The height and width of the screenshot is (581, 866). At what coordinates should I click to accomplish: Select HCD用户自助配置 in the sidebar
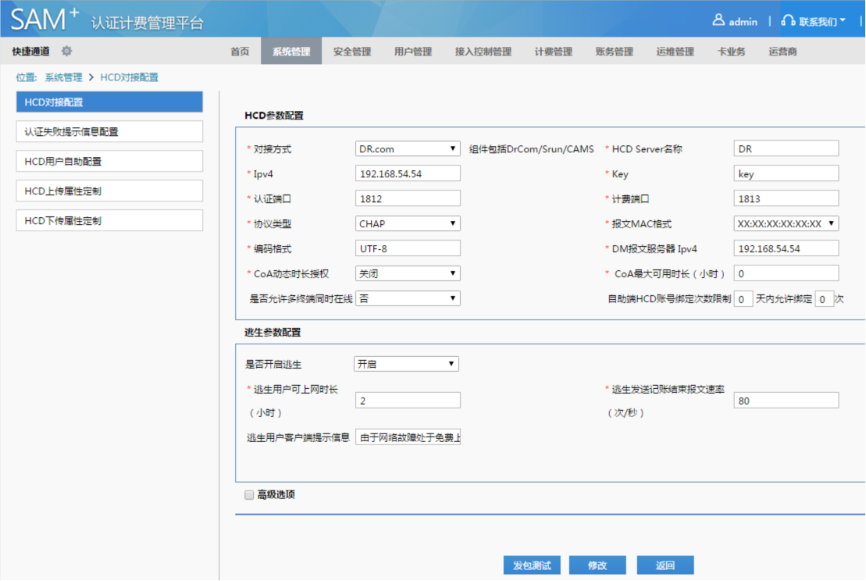coord(109,162)
